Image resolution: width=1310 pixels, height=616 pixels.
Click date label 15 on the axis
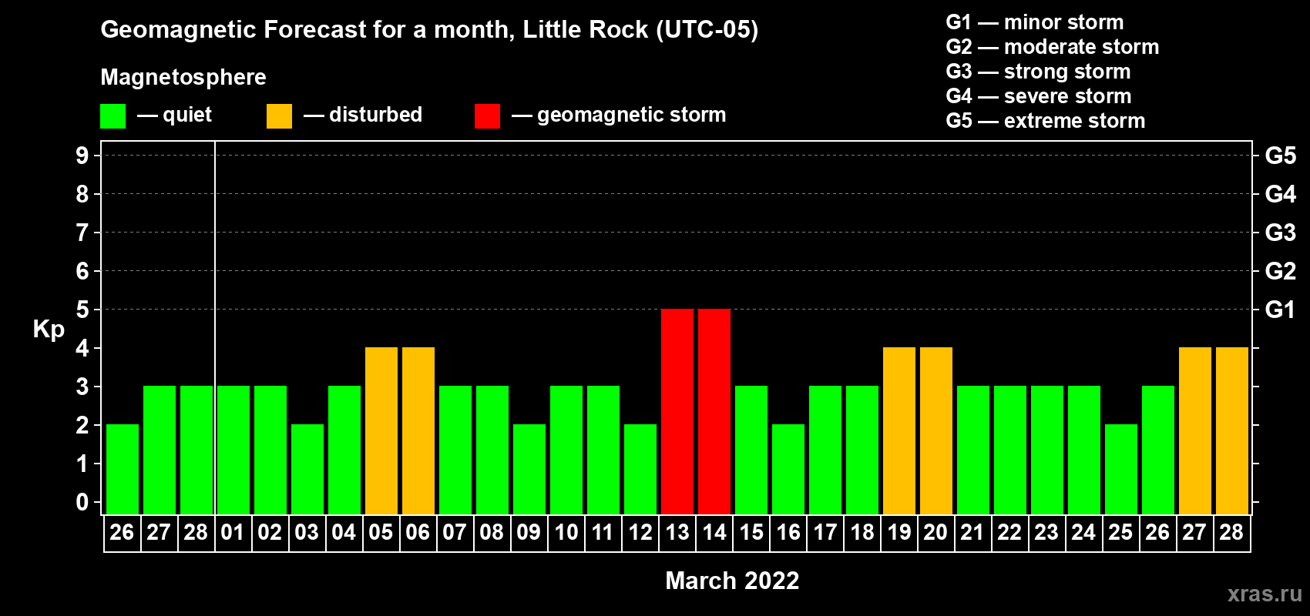(751, 532)
